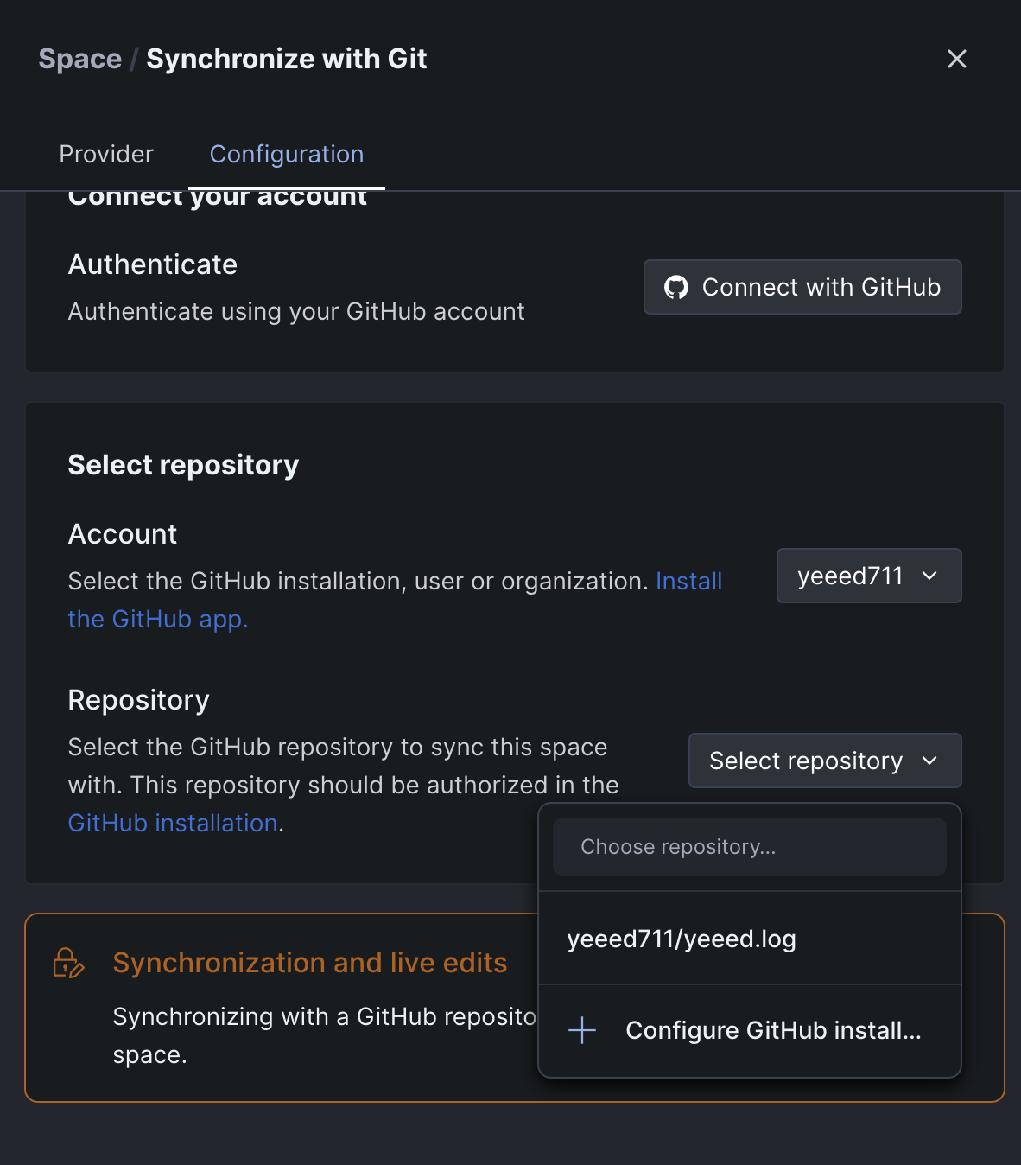Click the Synchronize with Git title
This screenshot has height=1165, width=1021.
[x=287, y=59]
